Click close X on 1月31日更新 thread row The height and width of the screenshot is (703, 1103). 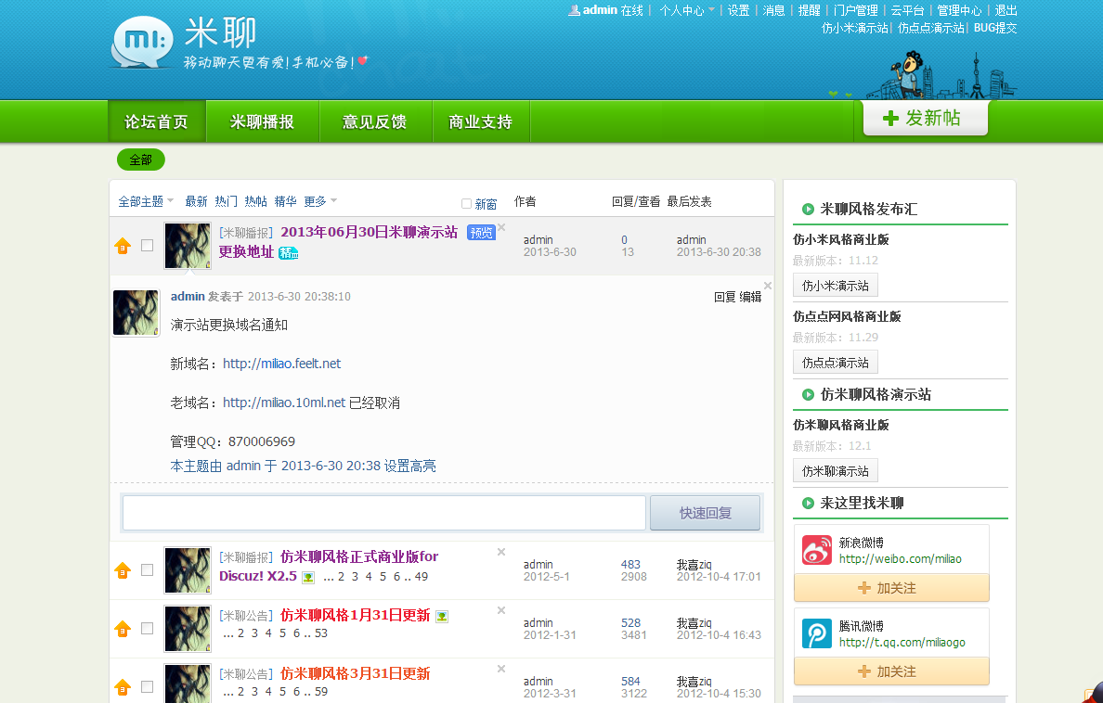pyautogui.click(x=501, y=611)
